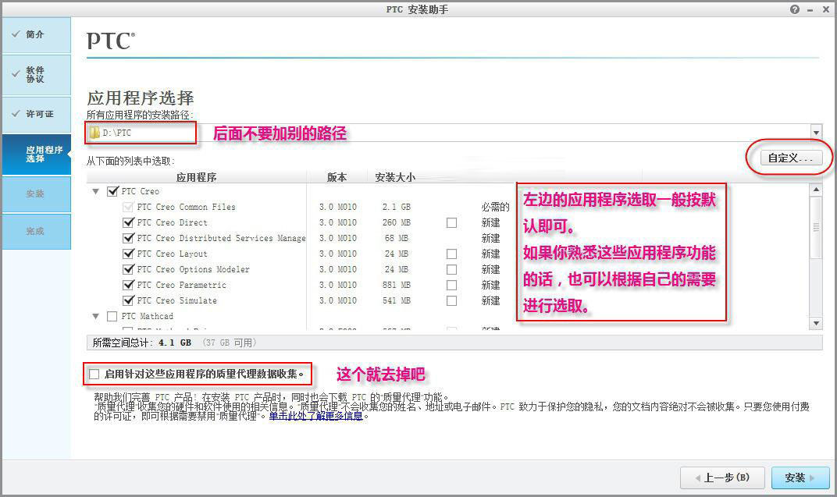Uncheck PTC Creo Parametric
This screenshot has height=497, width=837.
point(128,285)
